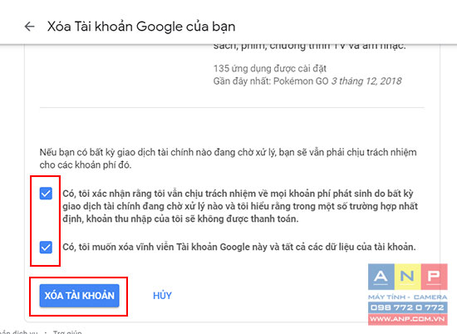Click the 098 772 0 772 phone number

pyautogui.click(x=408, y=307)
